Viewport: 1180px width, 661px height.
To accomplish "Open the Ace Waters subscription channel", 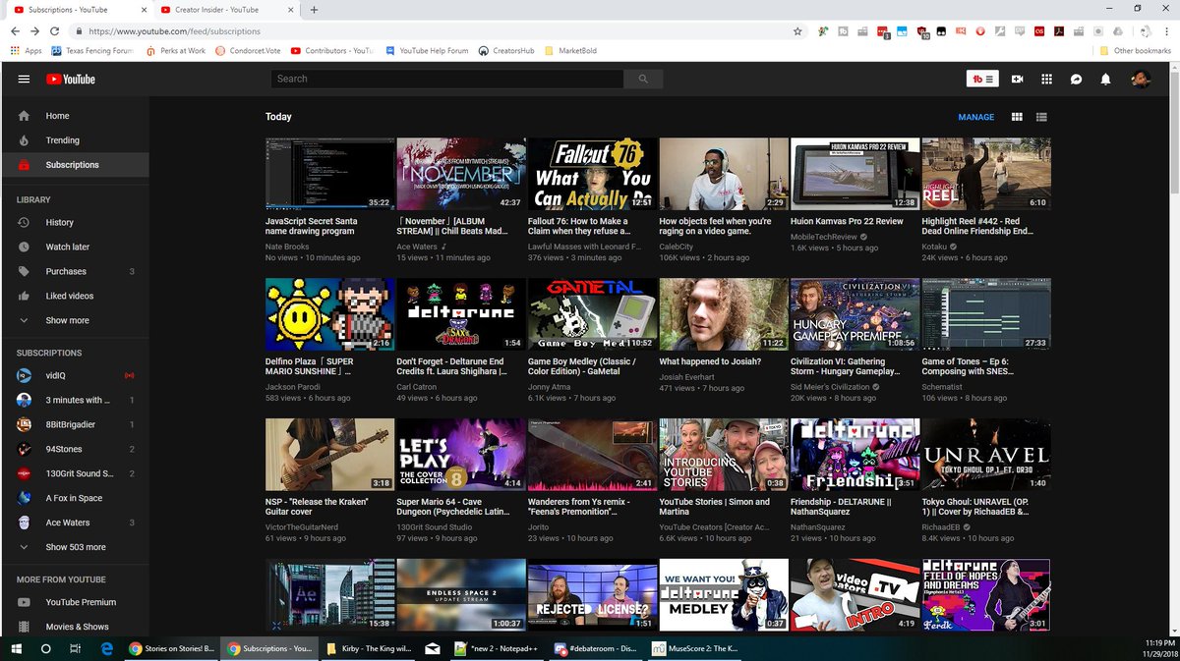I will (75, 523).
